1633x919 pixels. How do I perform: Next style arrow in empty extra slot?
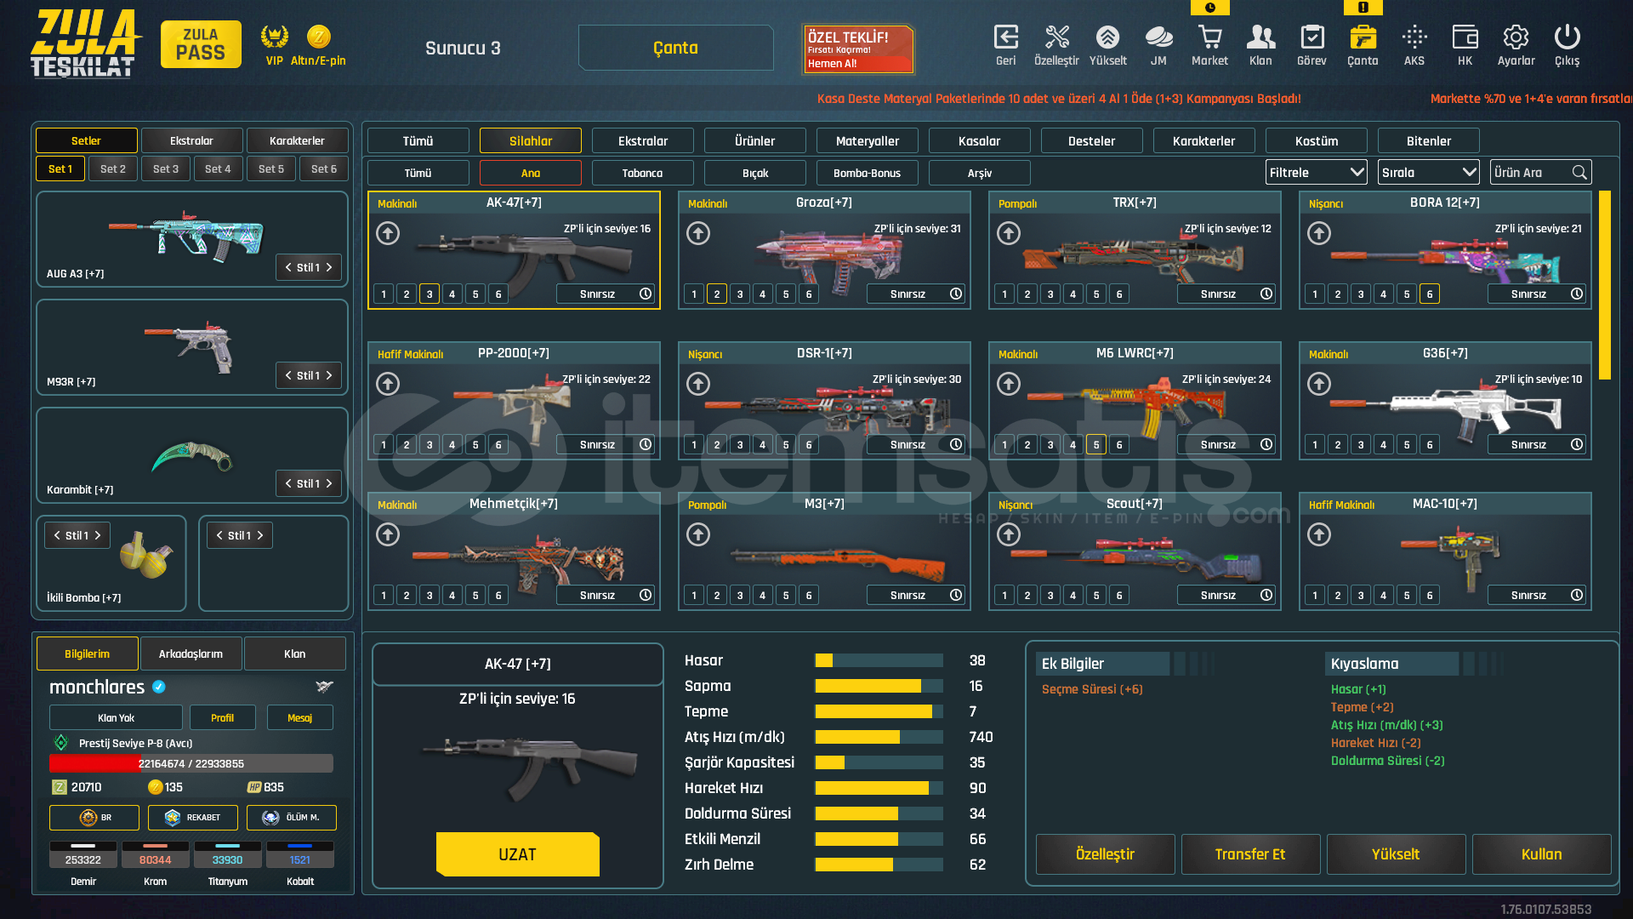coord(260,535)
